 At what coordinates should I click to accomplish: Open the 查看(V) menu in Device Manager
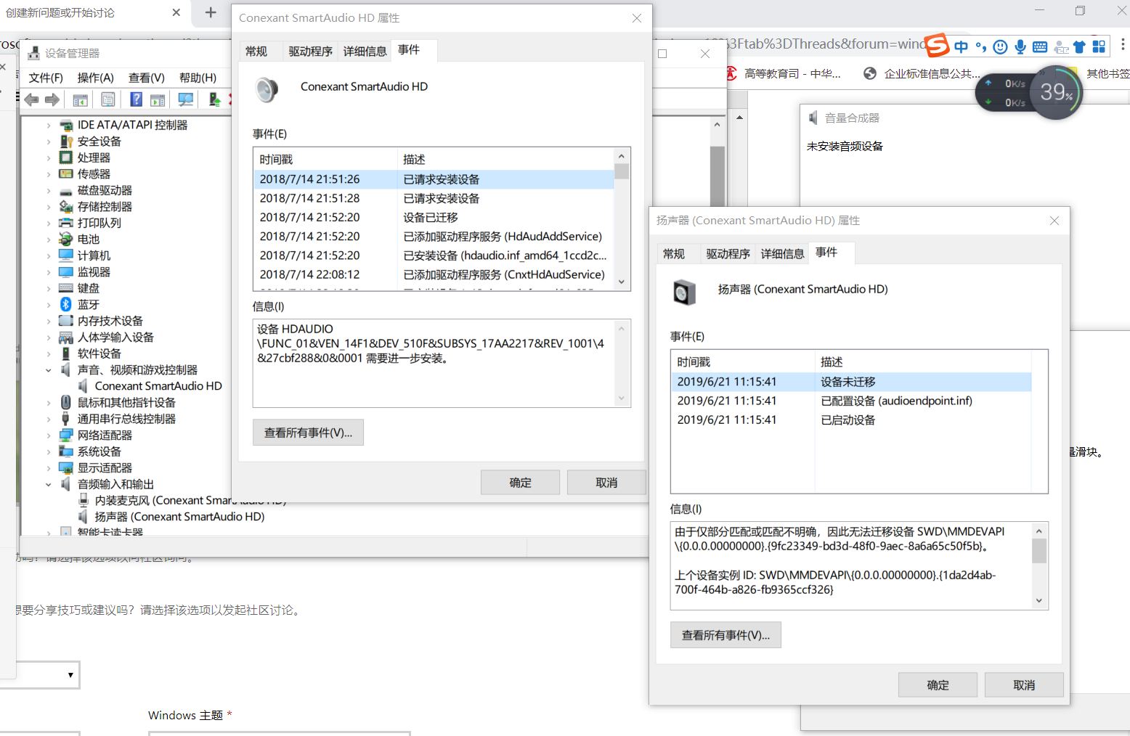146,78
